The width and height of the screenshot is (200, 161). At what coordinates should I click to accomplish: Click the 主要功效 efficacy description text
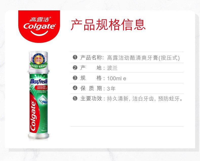click(132, 99)
